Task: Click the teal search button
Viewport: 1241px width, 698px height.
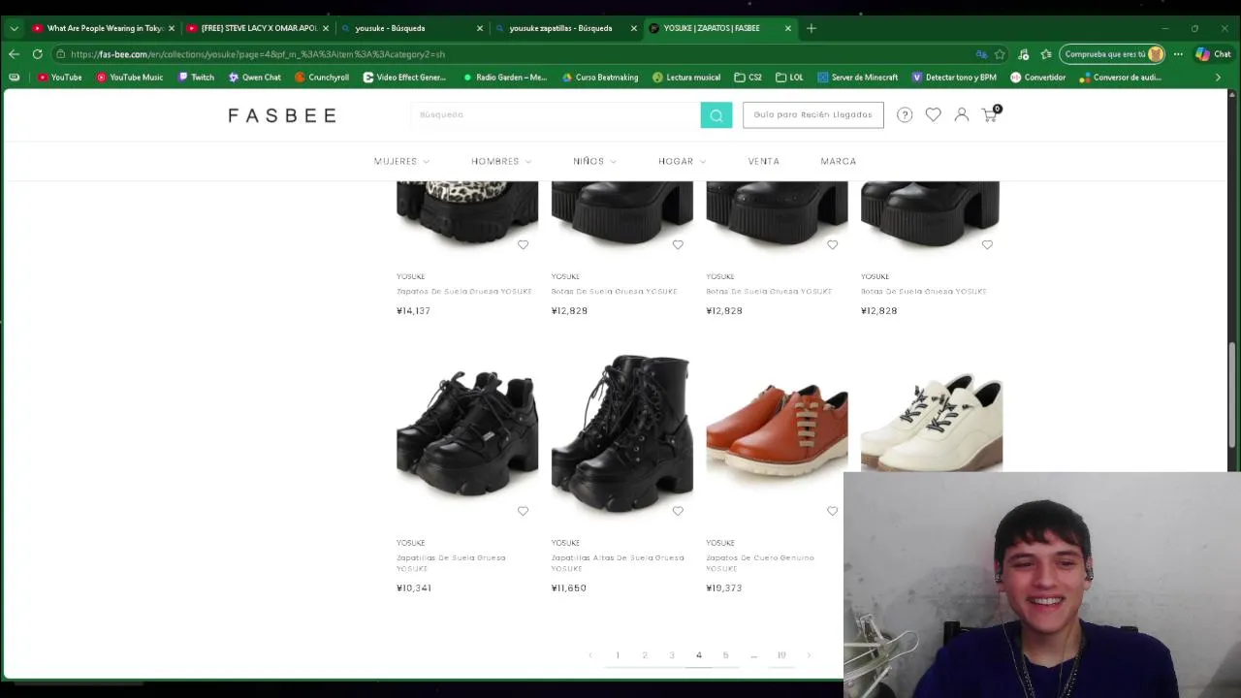Action: 716,114
